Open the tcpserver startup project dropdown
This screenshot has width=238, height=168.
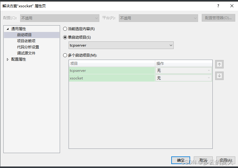[x=121, y=45]
